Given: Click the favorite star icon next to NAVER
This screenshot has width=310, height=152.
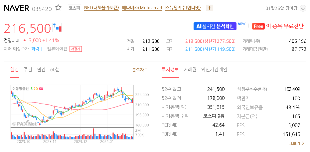Looking at the screenshot, I should click(58, 8).
